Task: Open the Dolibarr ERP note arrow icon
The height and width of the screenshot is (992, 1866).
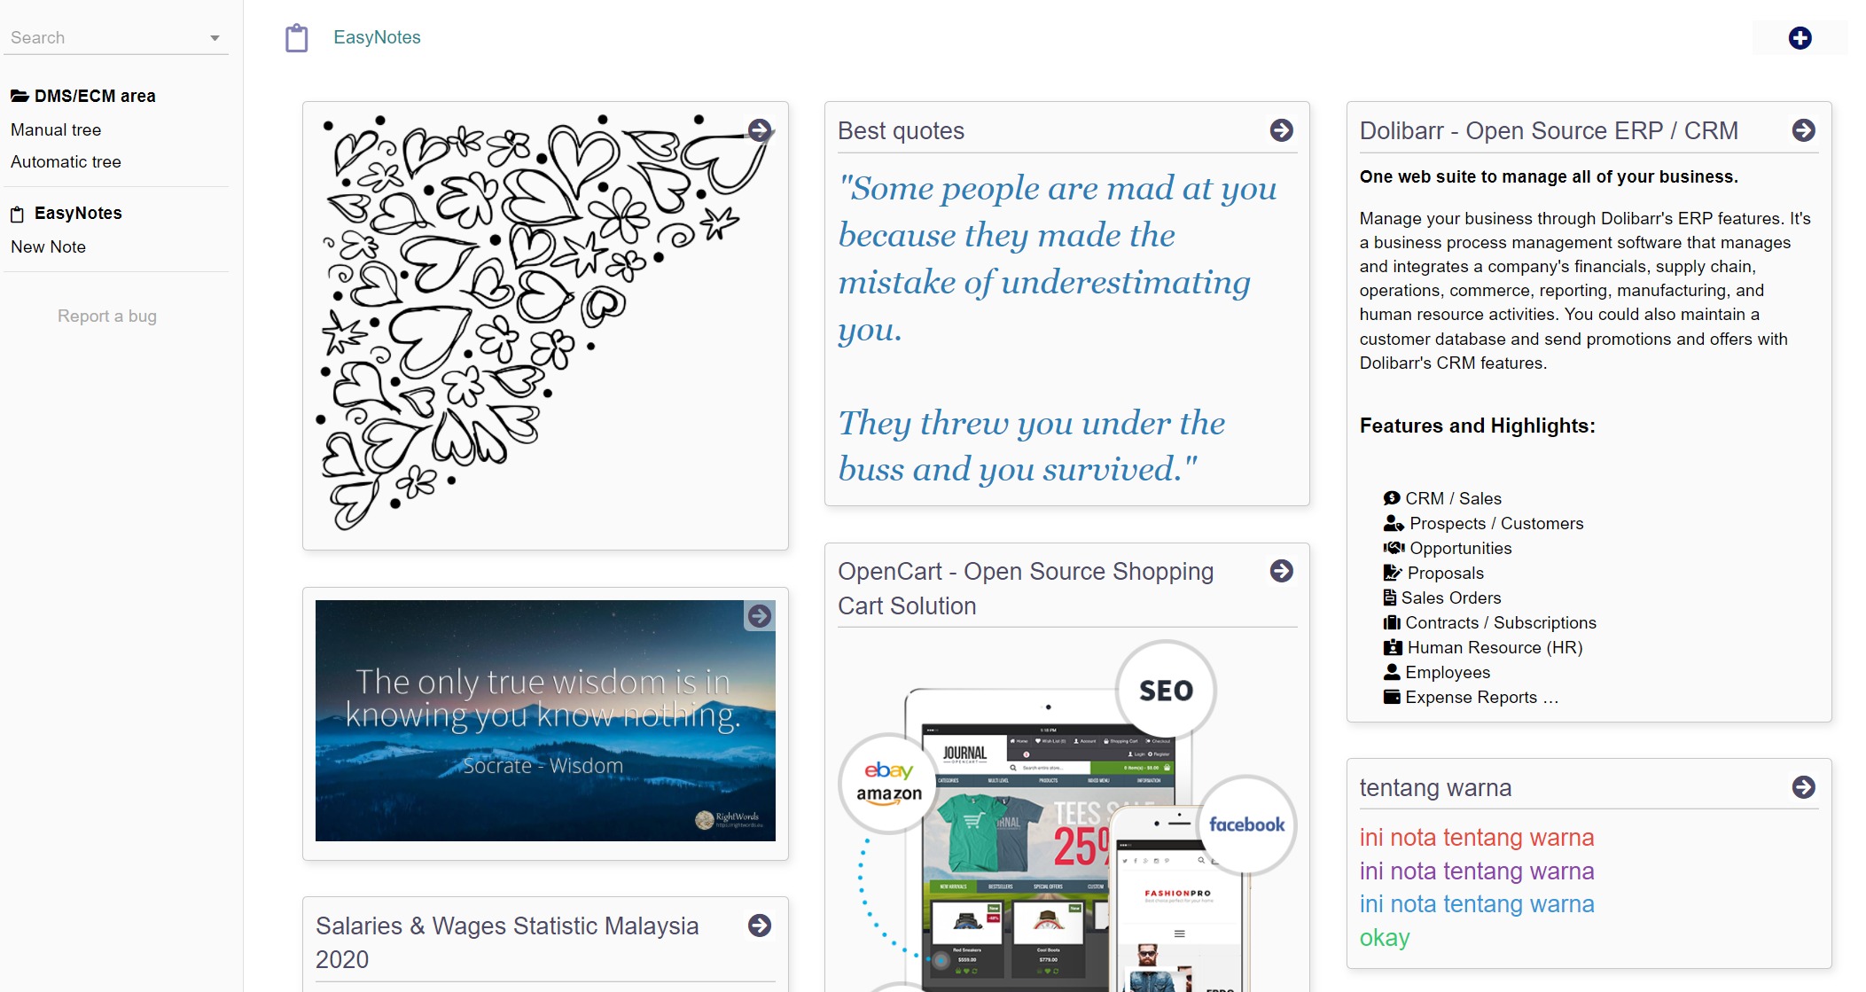Action: (x=1803, y=130)
